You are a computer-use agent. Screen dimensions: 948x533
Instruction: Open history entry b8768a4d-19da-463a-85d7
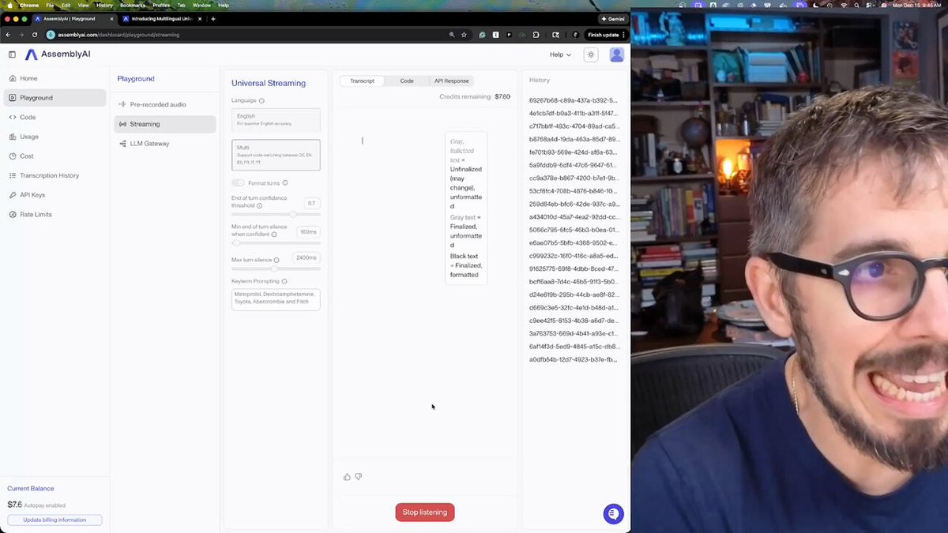(x=574, y=139)
